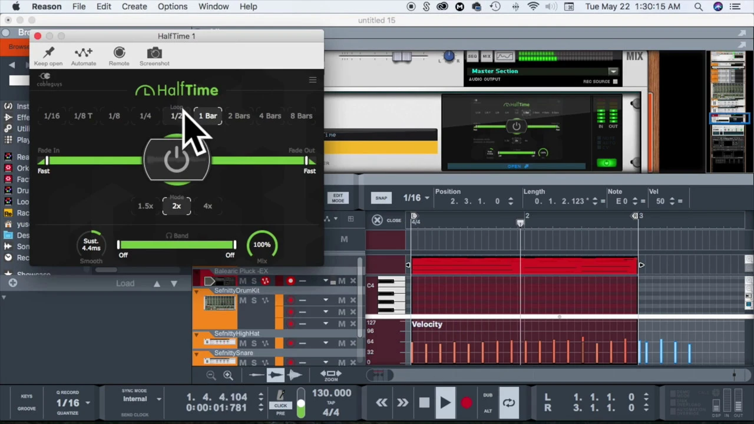The width and height of the screenshot is (754, 424).
Task: Choose the 4x speed mode
Action: click(x=207, y=206)
